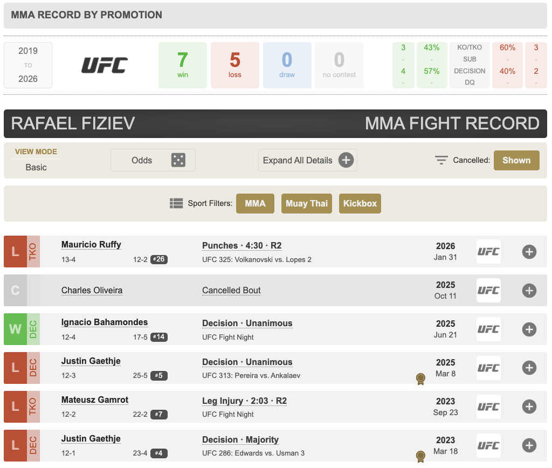Open the Odds view option
Image resolution: width=552 pixels, height=468 pixels.
[142, 160]
